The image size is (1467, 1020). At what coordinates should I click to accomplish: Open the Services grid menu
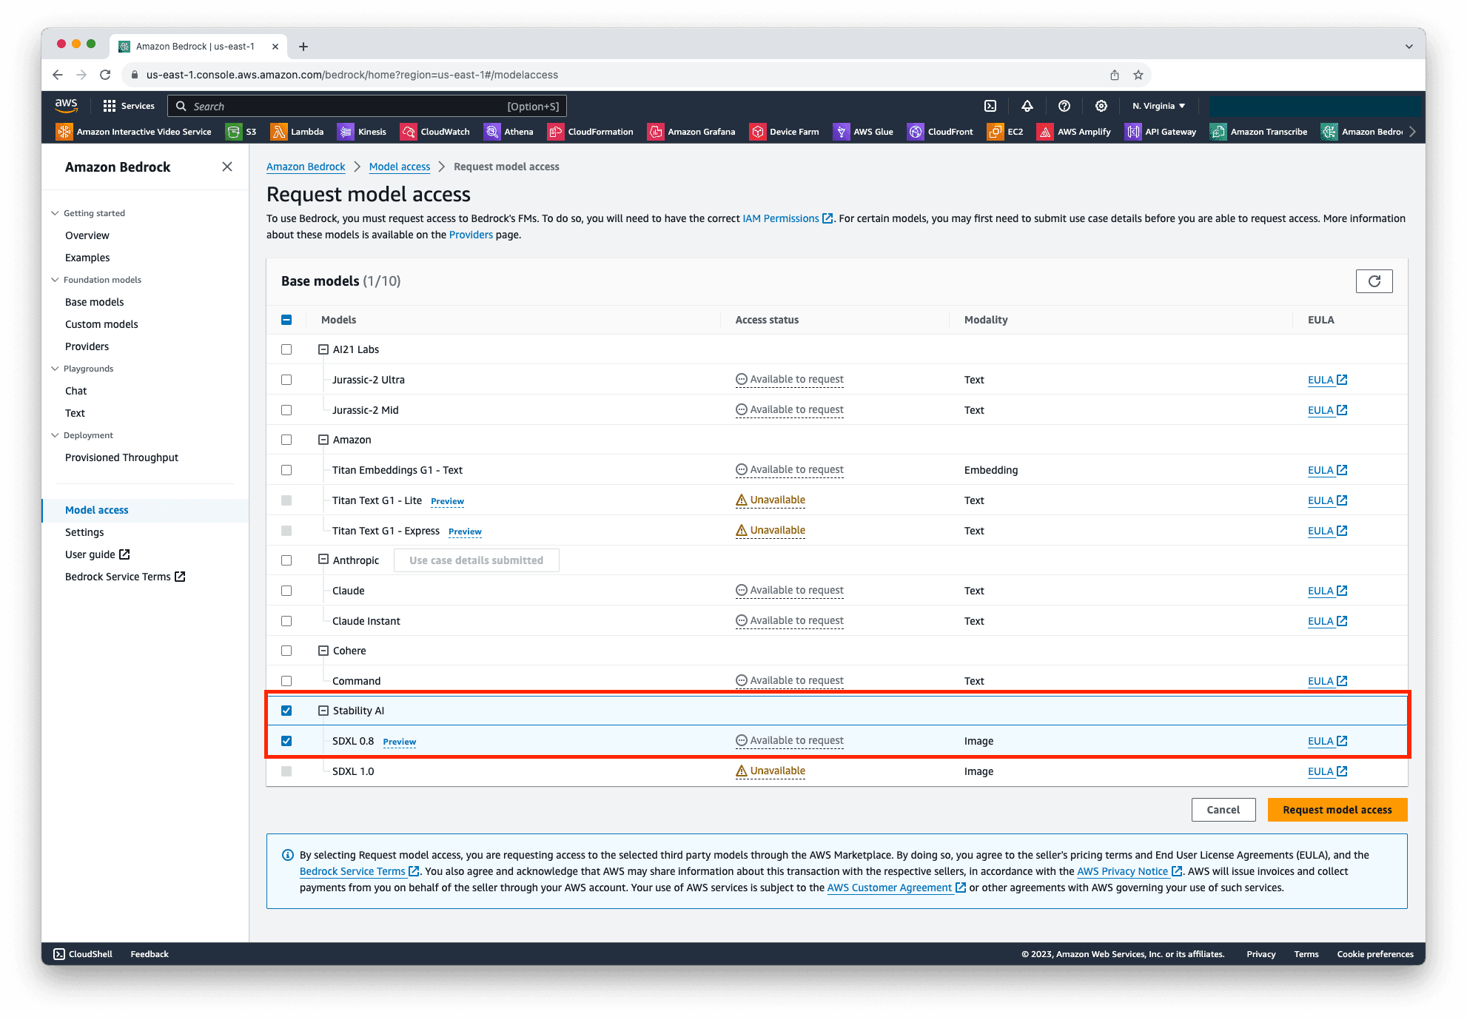coord(129,106)
